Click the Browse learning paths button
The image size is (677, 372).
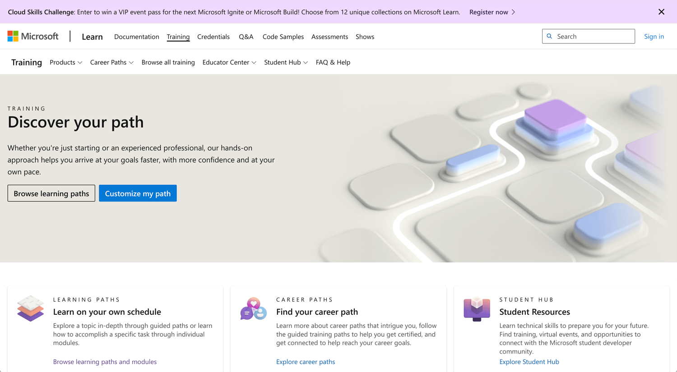pos(51,193)
